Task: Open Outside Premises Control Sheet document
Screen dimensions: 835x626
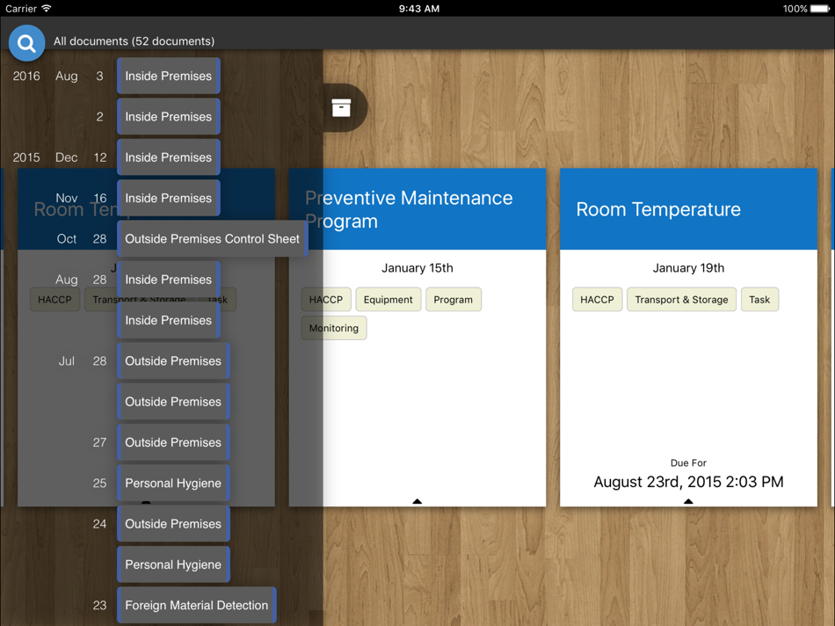Action: [213, 238]
